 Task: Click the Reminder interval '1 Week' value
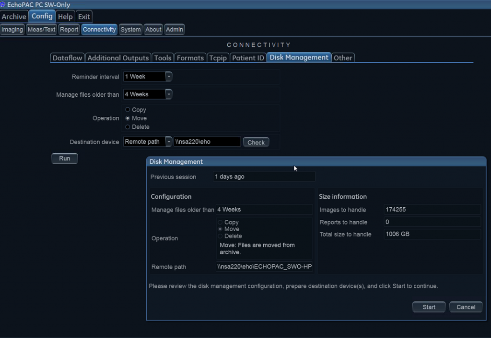click(144, 77)
